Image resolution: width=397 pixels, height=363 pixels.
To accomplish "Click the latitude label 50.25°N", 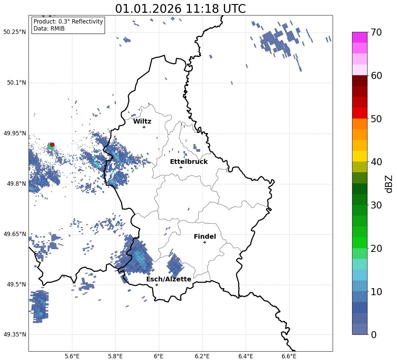I will [15, 32].
